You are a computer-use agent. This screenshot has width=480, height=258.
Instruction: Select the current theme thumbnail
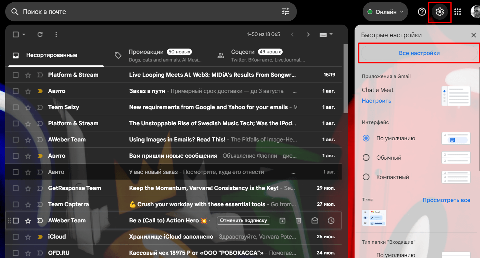point(374,218)
